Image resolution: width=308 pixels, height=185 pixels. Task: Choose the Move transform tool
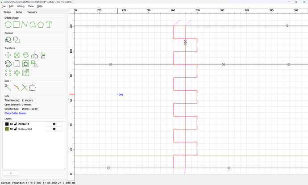[8, 55]
